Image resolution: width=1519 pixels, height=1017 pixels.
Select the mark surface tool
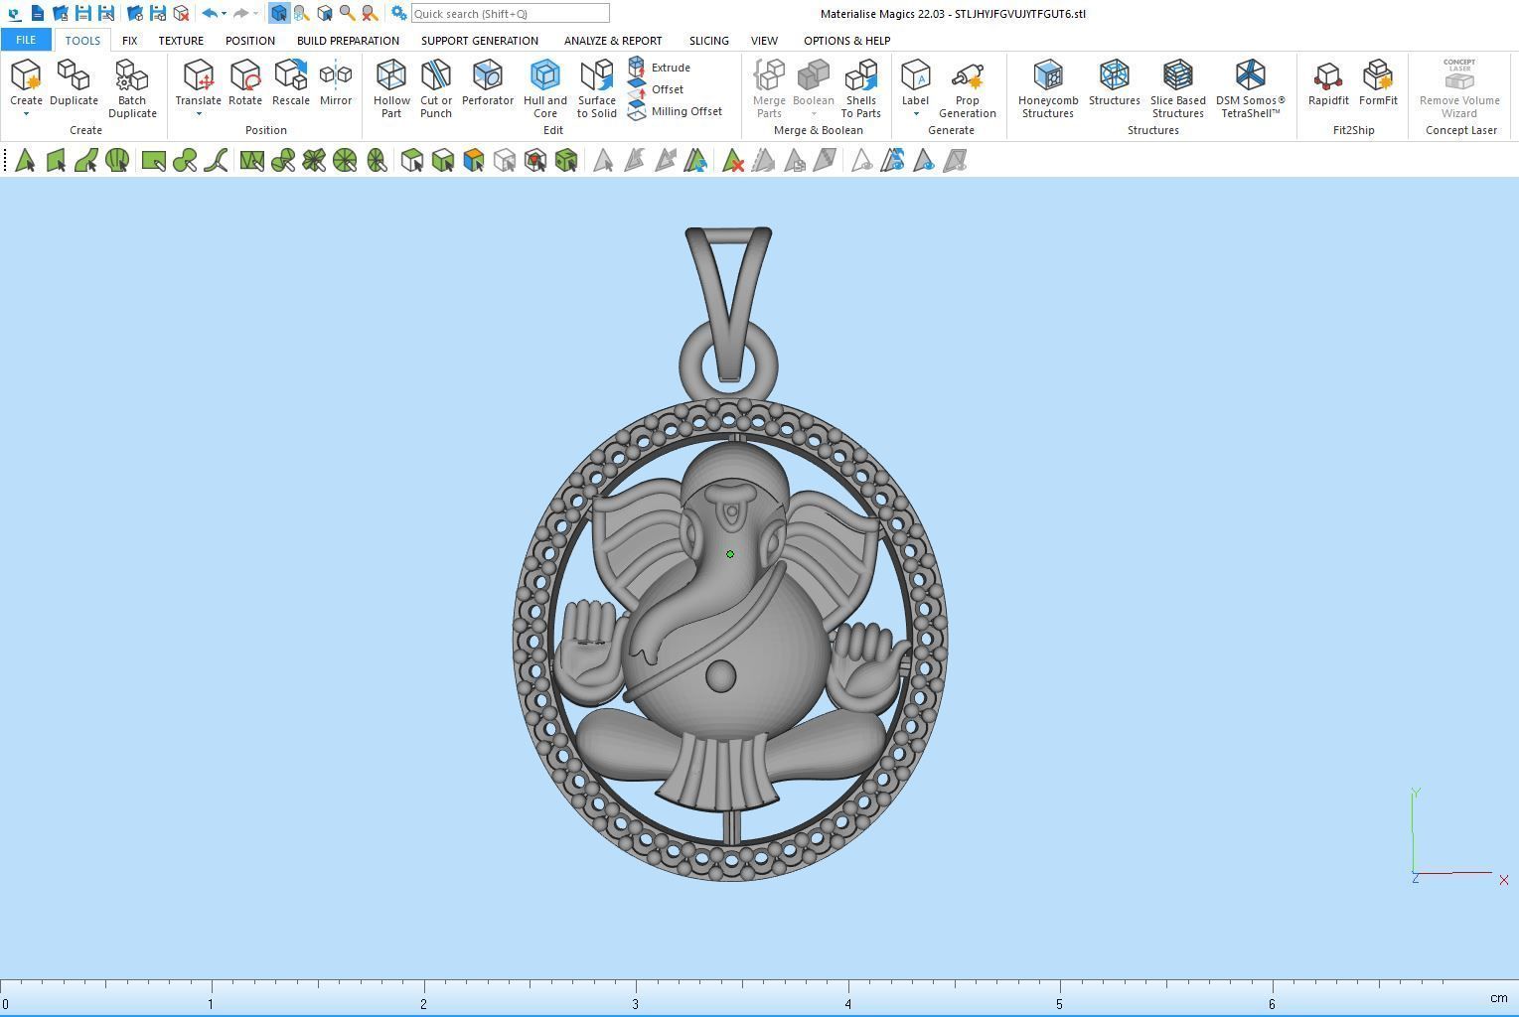[86, 161]
